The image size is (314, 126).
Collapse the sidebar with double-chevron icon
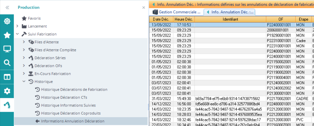[7, 8]
